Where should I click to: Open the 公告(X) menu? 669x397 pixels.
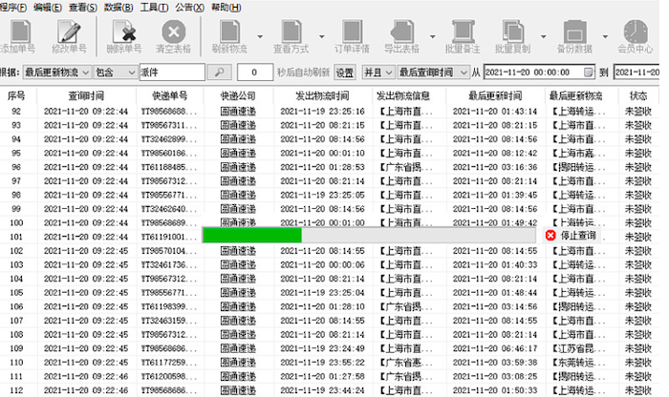(189, 8)
